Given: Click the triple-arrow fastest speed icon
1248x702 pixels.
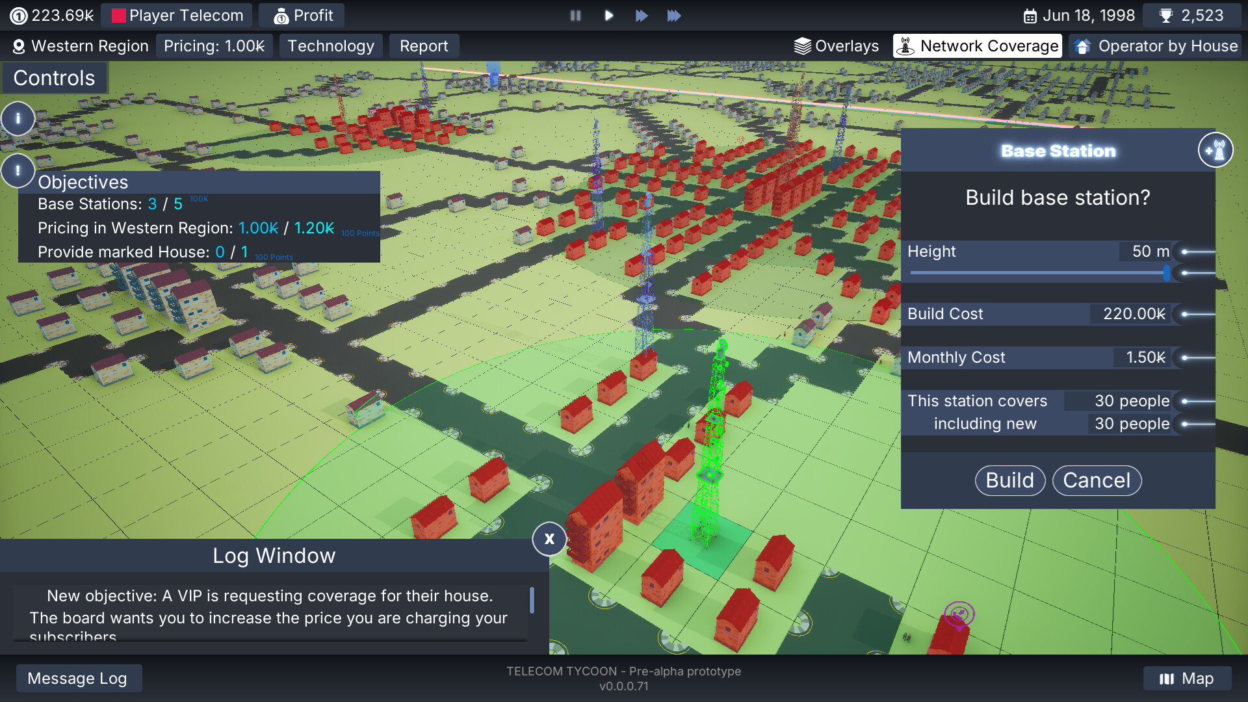Looking at the screenshot, I should (x=675, y=16).
